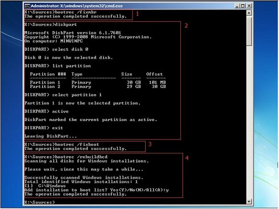The height and width of the screenshot is (209, 279).
Task: Click the 'DISKPART> select disk 0' line
Action: click(x=56, y=49)
